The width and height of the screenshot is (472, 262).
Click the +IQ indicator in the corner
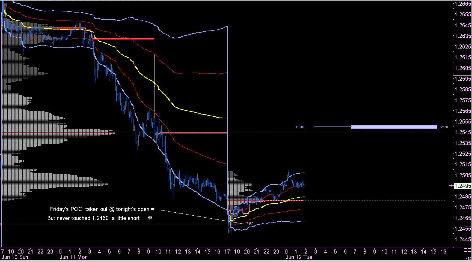pyautogui.click(x=468, y=258)
